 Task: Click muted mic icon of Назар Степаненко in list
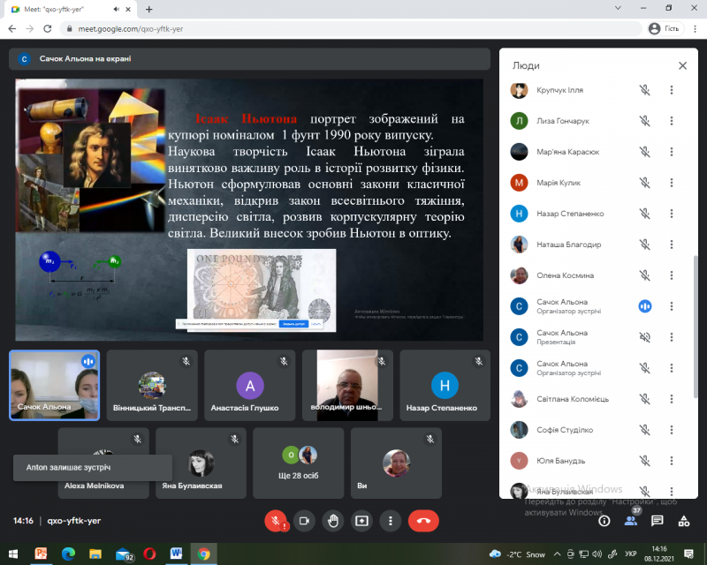(x=645, y=214)
